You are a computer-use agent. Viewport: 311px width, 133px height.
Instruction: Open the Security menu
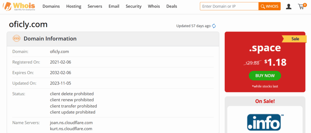click(134, 6)
